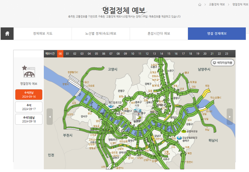Viewport: 249px width, 172px height.
Task: Open the 정체예보 지도 tab
Action: [43, 33]
